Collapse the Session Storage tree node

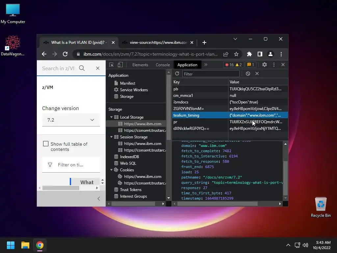(x=111, y=137)
